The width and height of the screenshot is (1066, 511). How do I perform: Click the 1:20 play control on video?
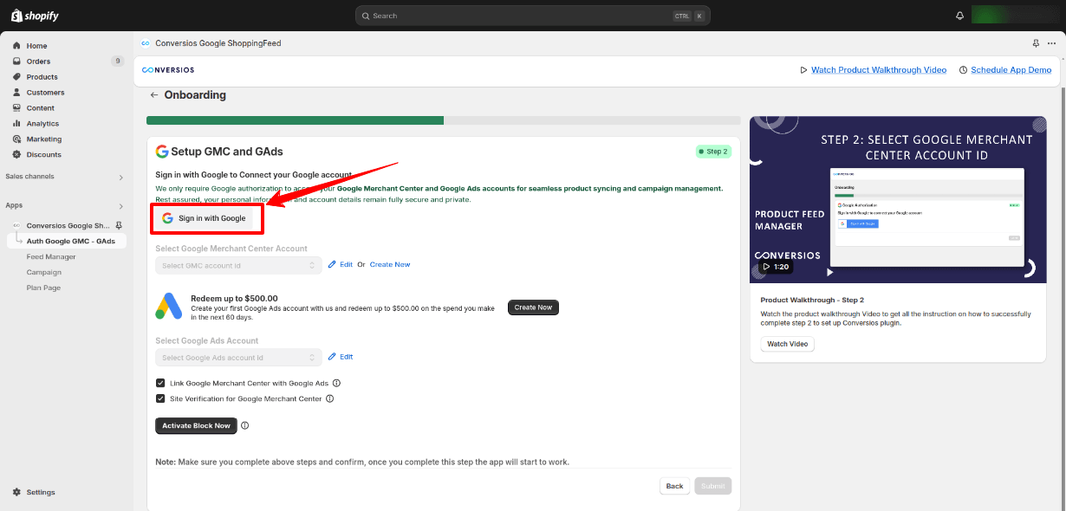pos(774,267)
